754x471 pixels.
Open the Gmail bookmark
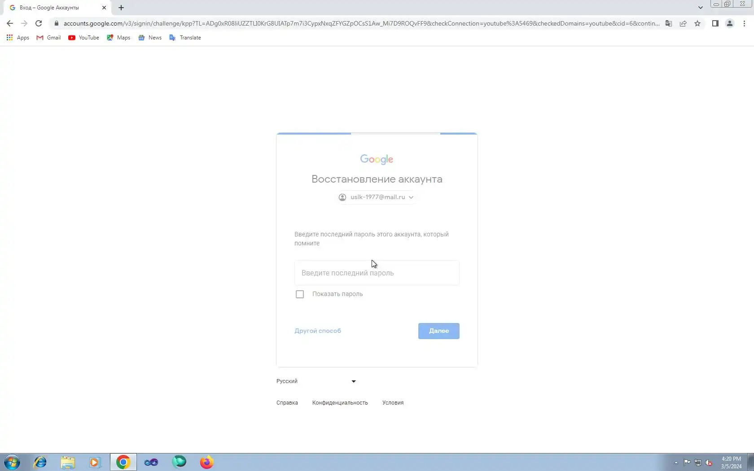[x=48, y=38]
